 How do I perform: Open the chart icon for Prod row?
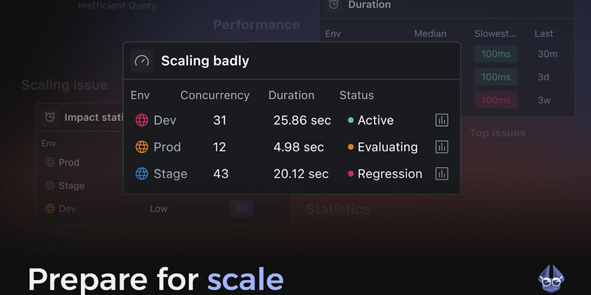[x=442, y=147]
